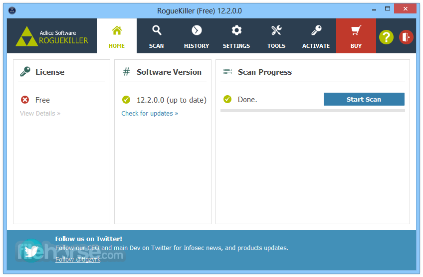Click the app icon in title bar
Screen dimensions: 423x277
click(x=12, y=10)
